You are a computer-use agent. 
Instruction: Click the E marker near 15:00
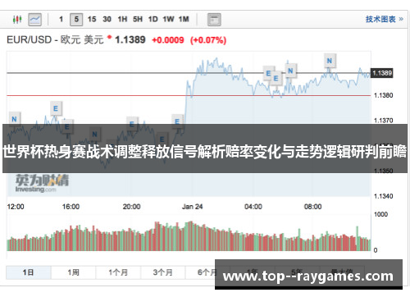click(56, 108)
